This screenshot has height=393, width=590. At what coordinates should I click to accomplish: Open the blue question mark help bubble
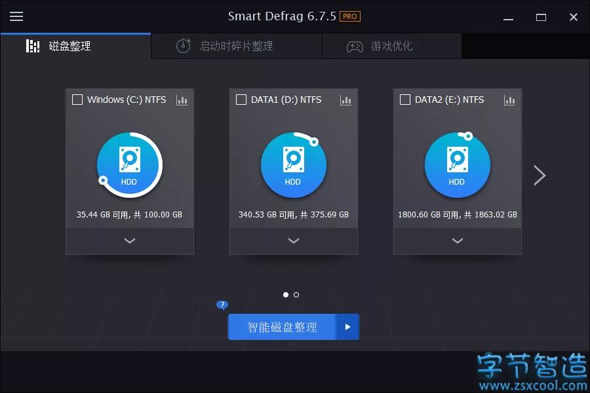pyautogui.click(x=222, y=305)
